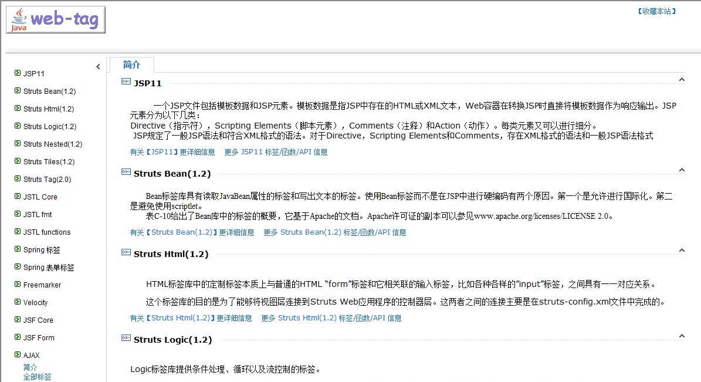Image resolution: width=701 pixels, height=382 pixels.
Task: Click the expand icon beside Freemarker
Action: 18,284
